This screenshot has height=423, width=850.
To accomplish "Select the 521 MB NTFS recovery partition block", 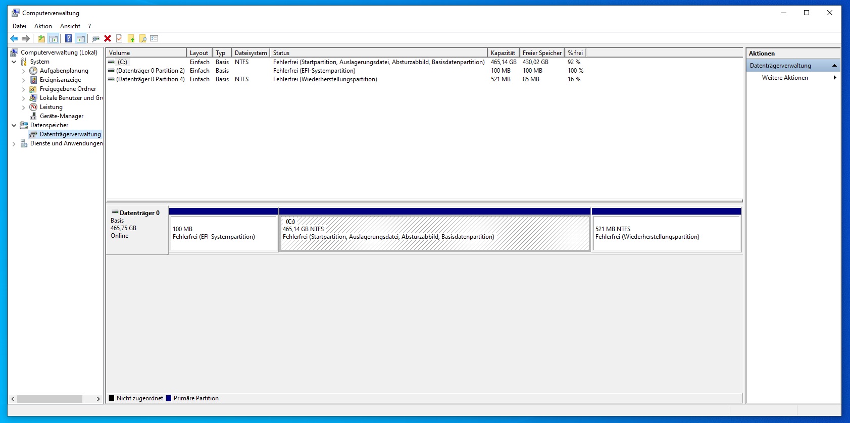I will [x=667, y=233].
